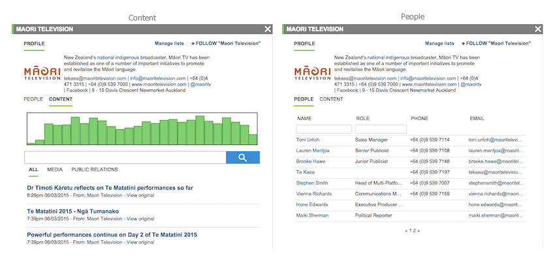Click the tallest bar in activity histogram

(x=200, y=130)
